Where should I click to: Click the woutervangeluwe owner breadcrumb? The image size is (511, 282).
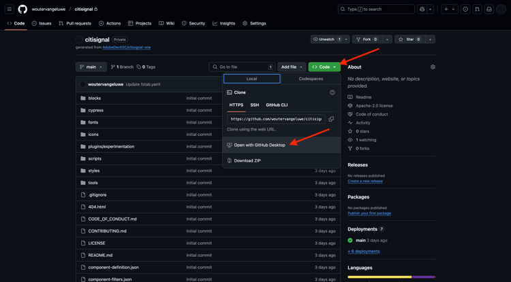[x=48, y=10]
